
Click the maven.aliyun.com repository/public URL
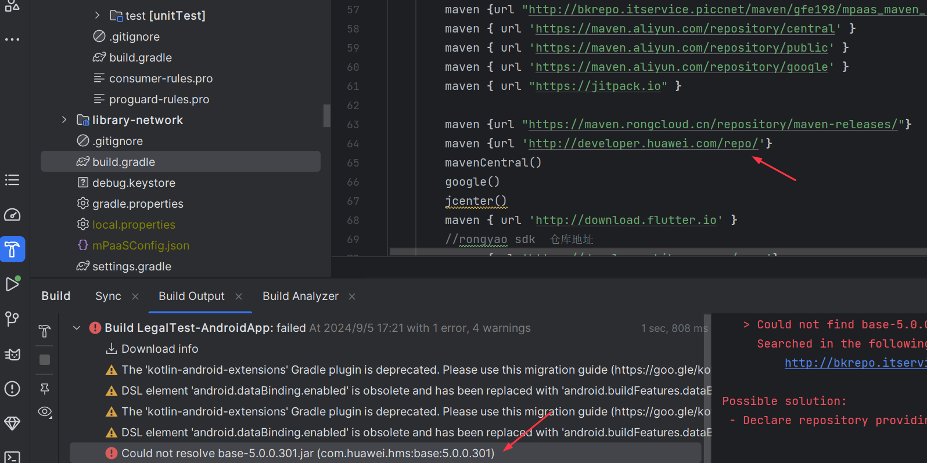[682, 48]
